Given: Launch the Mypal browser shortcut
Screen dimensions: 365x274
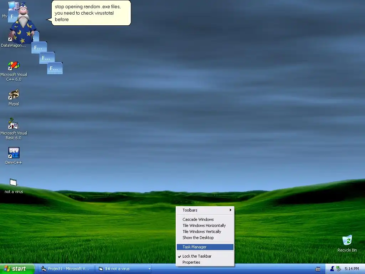Looking at the screenshot, I should pos(14,97).
